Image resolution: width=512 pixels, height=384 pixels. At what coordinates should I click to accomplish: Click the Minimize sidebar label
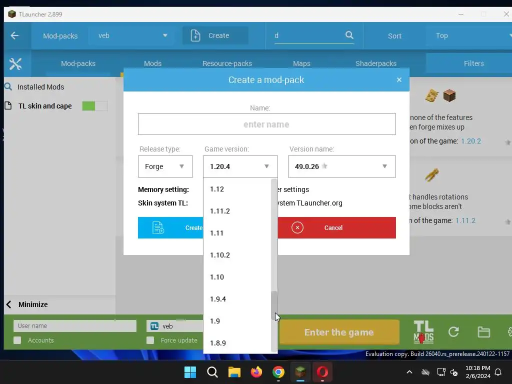click(33, 304)
